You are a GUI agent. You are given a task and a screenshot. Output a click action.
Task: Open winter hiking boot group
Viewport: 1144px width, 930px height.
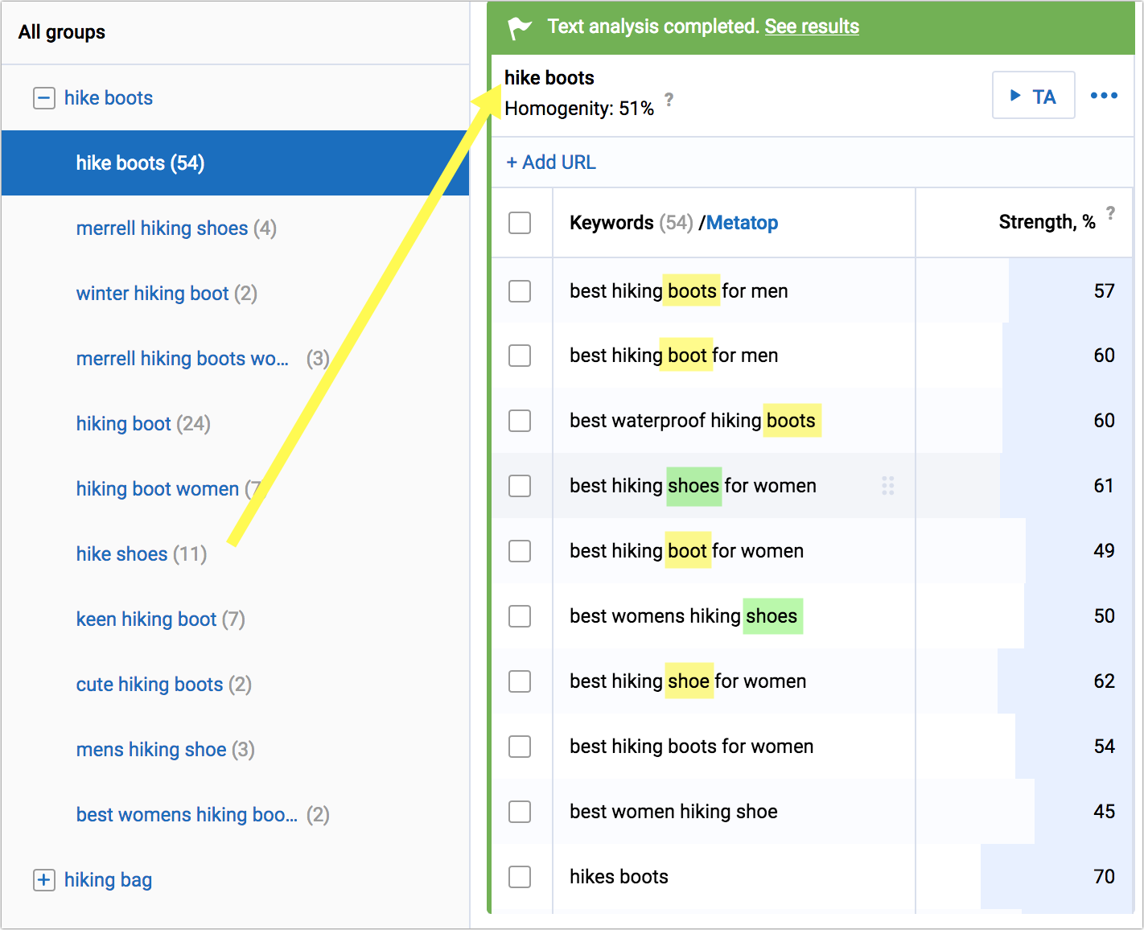click(167, 294)
